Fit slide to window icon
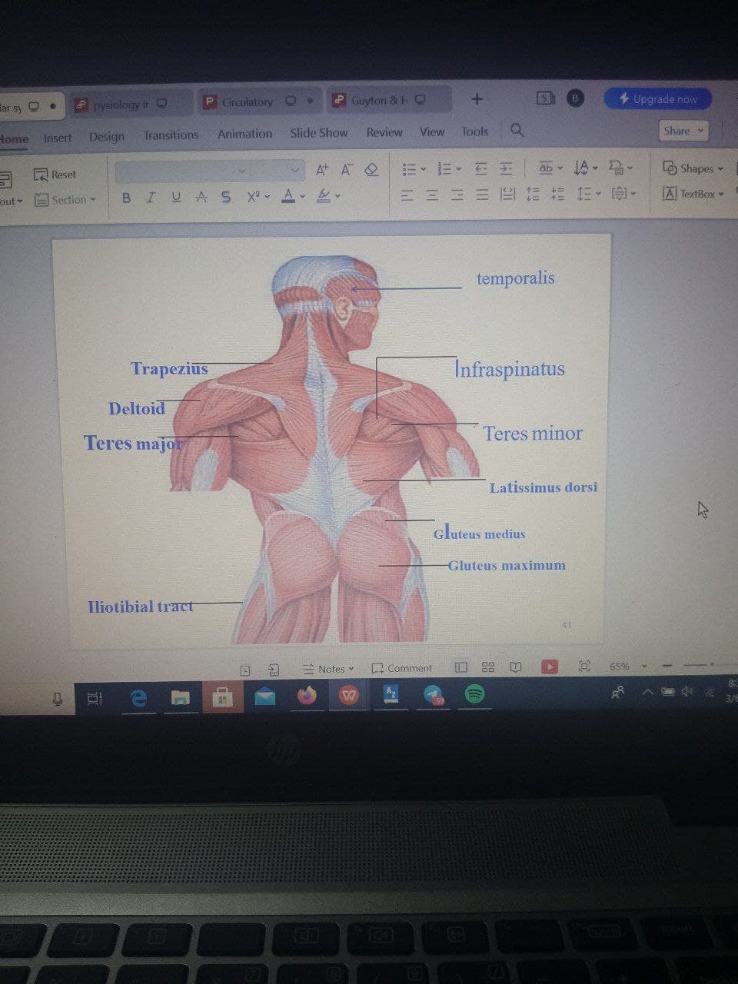The image size is (738, 984). point(584,666)
